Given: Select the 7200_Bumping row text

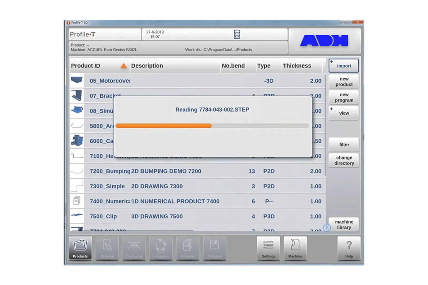Looking at the screenshot, I should 110,171.
